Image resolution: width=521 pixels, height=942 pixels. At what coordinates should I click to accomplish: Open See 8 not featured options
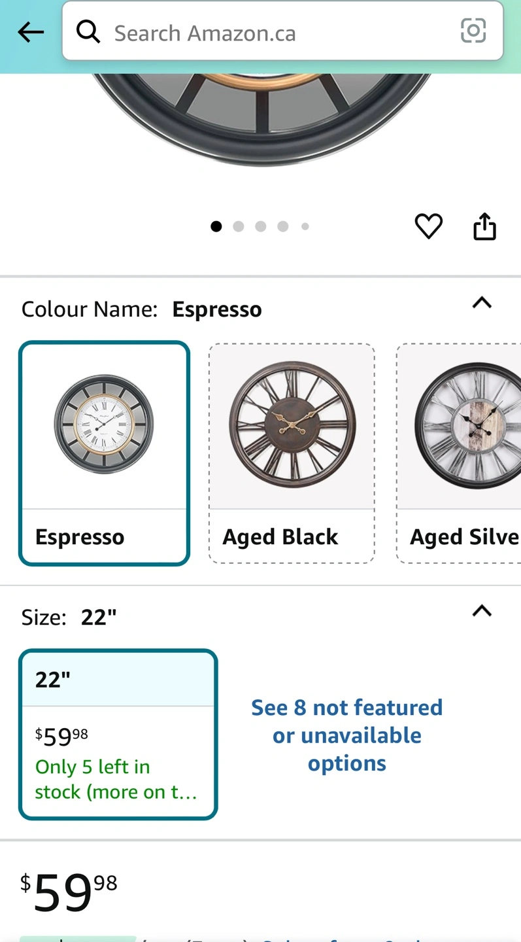click(347, 735)
